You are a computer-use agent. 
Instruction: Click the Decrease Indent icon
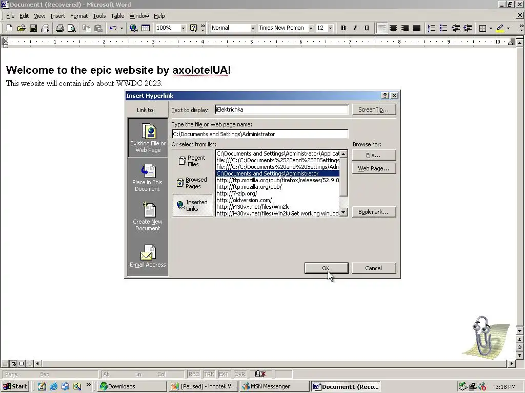point(455,28)
